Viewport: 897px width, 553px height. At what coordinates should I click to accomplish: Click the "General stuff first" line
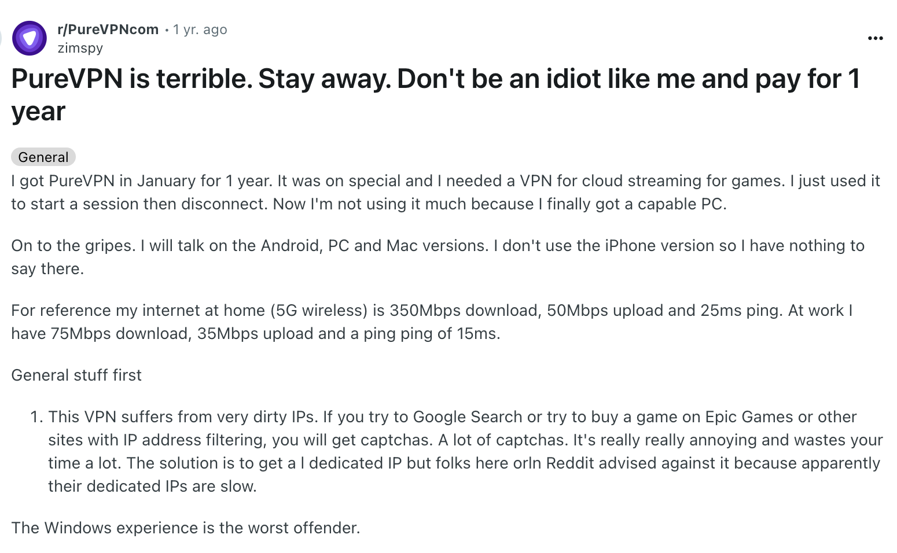click(76, 375)
